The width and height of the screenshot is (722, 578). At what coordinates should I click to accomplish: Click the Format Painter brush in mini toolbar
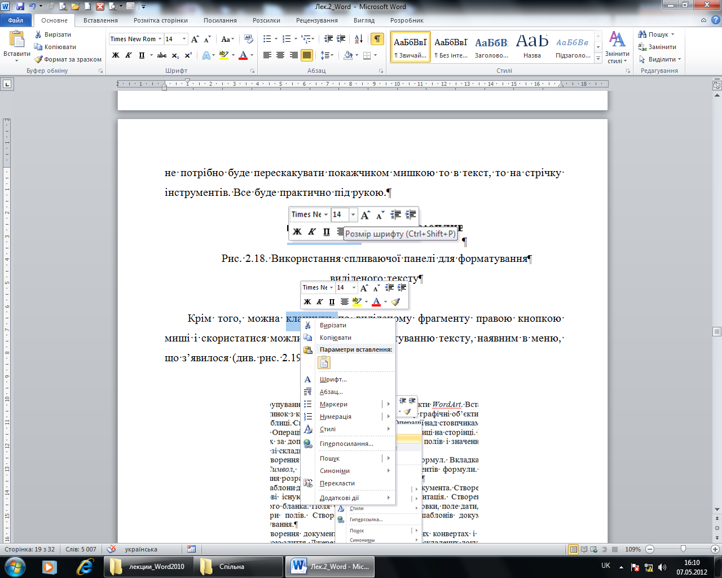(395, 302)
